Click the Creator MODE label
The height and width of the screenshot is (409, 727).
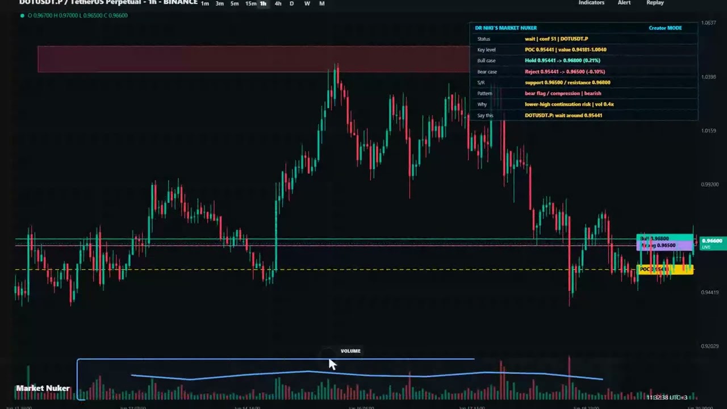click(665, 28)
